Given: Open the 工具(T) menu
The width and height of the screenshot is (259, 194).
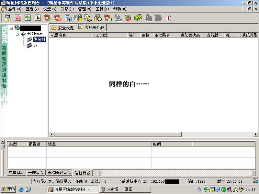Looking at the screenshot, I should pos(102,9).
